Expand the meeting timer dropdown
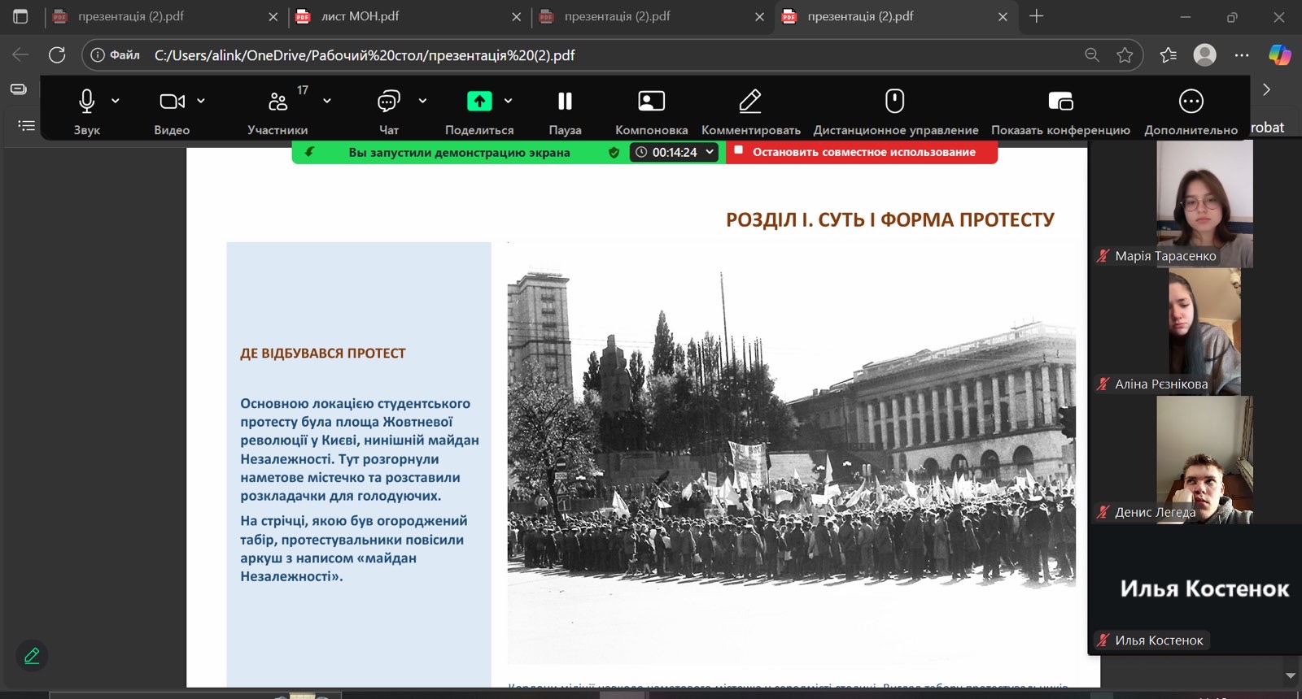This screenshot has width=1302, height=699. 710,152
